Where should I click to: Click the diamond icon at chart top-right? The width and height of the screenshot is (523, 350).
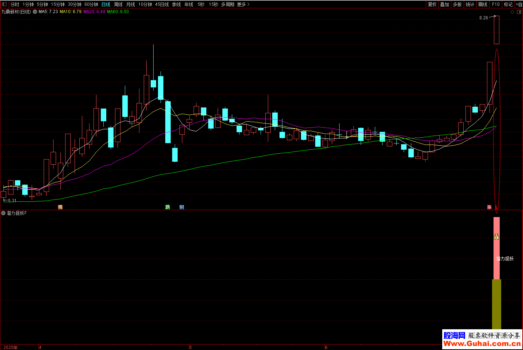512,12
